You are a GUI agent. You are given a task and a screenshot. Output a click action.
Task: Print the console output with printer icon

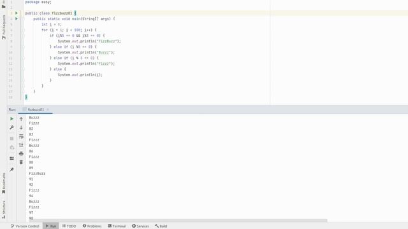click(21, 153)
